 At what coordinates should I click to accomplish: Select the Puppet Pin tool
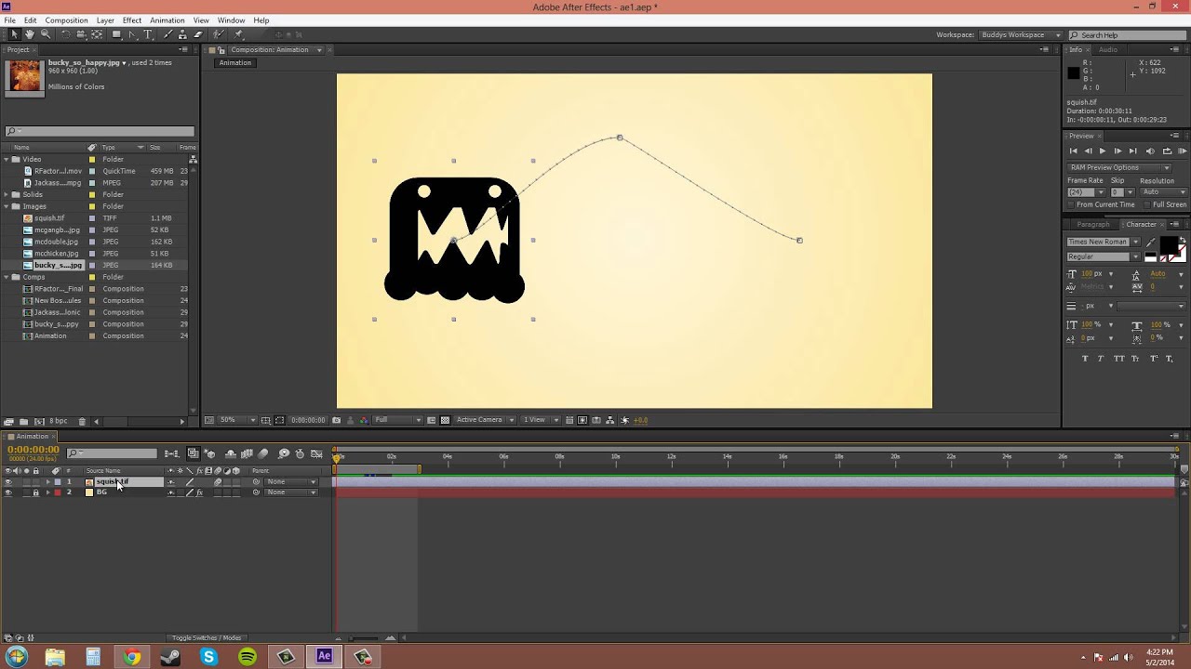point(238,34)
